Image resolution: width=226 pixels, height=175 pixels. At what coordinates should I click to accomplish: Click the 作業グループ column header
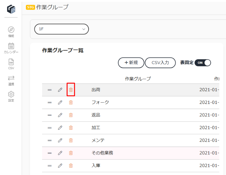click(138, 79)
